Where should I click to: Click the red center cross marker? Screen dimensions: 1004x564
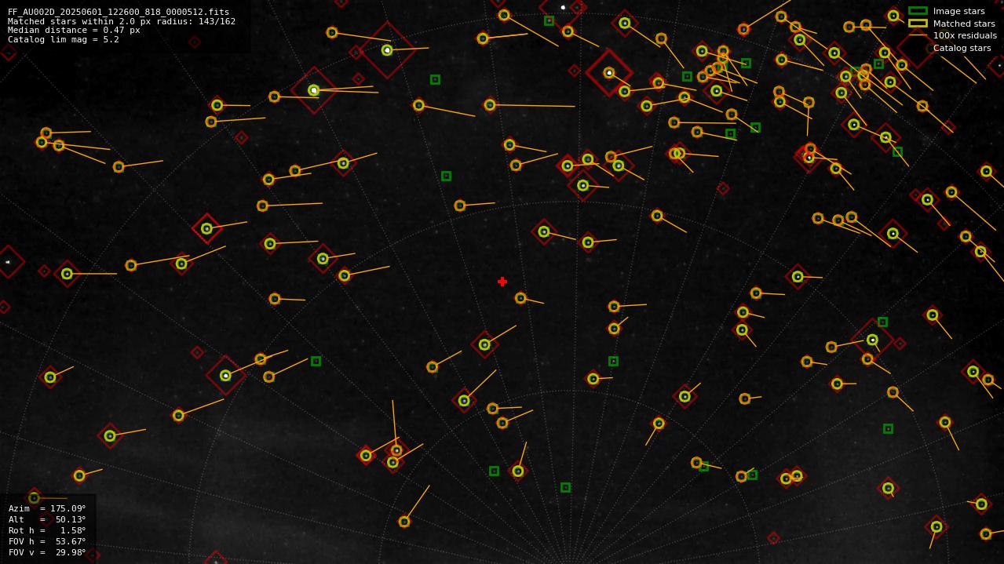(502, 282)
